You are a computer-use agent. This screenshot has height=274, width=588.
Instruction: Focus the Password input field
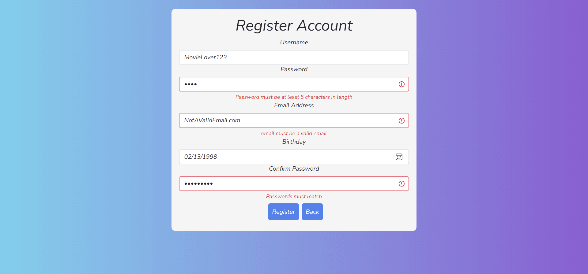(x=288, y=84)
